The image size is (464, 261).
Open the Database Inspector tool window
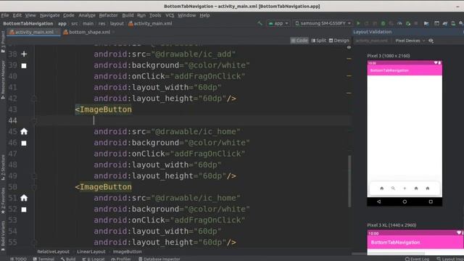[159, 259]
